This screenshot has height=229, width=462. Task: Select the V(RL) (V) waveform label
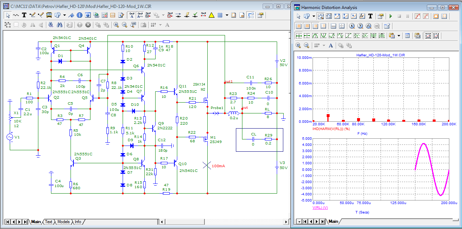[x=320, y=208]
